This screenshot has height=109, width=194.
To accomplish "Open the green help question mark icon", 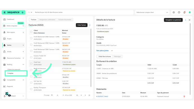I will pos(190,12).
